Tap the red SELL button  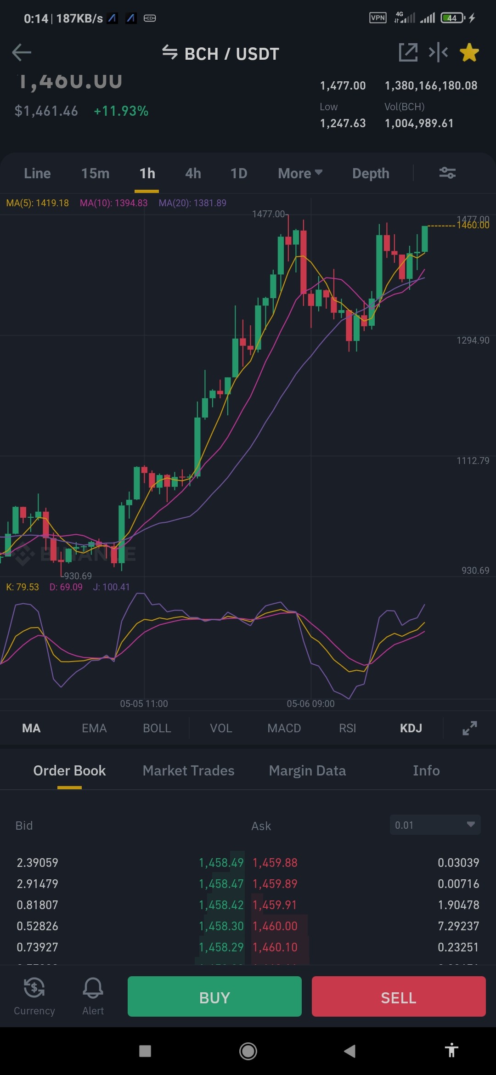click(399, 996)
